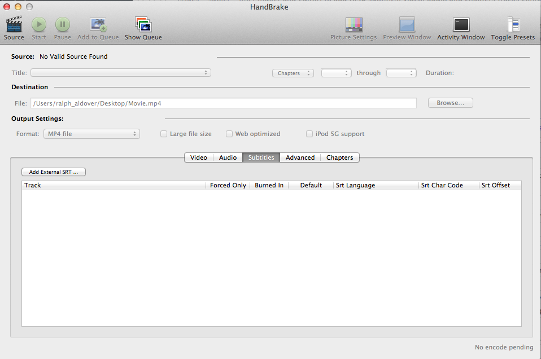The height and width of the screenshot is (359, 541).
Task: Click the Burned In column header
Action: coord(269,185)
